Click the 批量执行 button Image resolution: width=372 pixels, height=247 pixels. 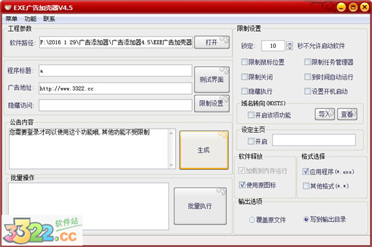coord(200,206)
